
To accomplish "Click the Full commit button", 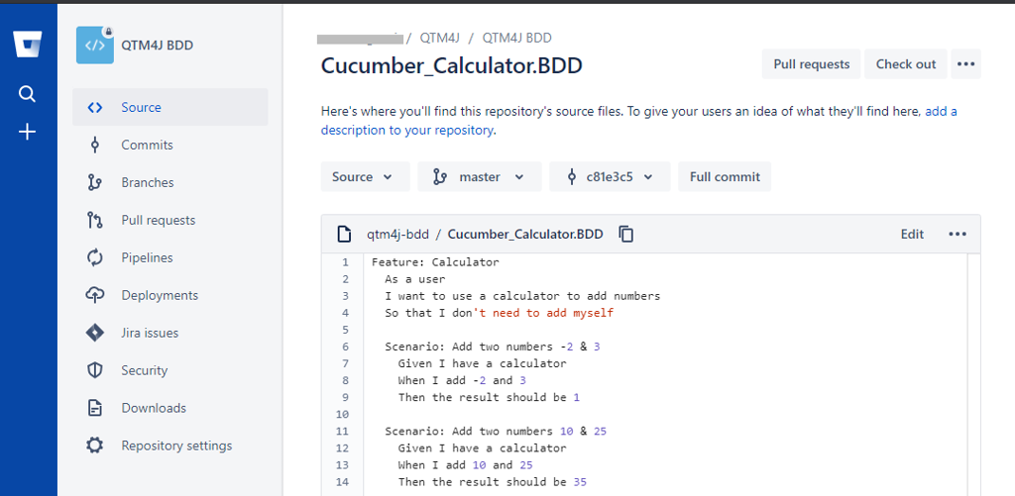I will coord(725,176).
